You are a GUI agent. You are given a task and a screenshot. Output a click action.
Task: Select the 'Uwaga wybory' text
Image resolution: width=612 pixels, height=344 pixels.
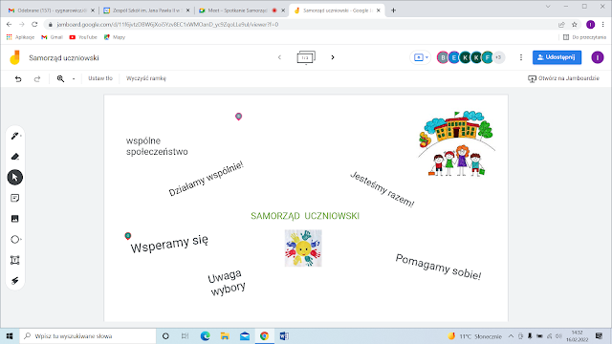click(x=227, y=283)
